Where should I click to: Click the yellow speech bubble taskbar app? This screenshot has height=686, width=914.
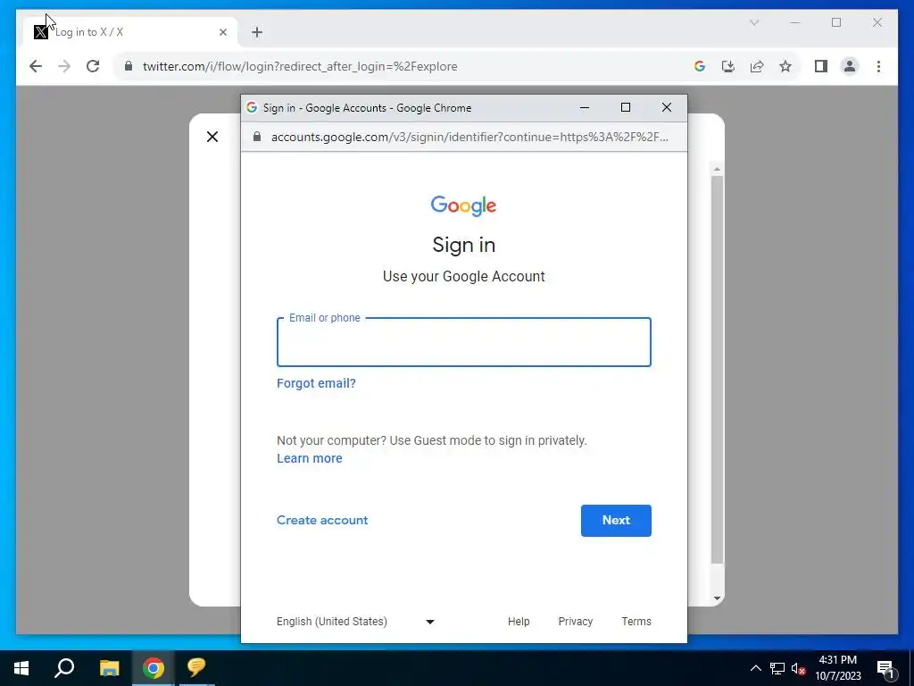point(196,668)
